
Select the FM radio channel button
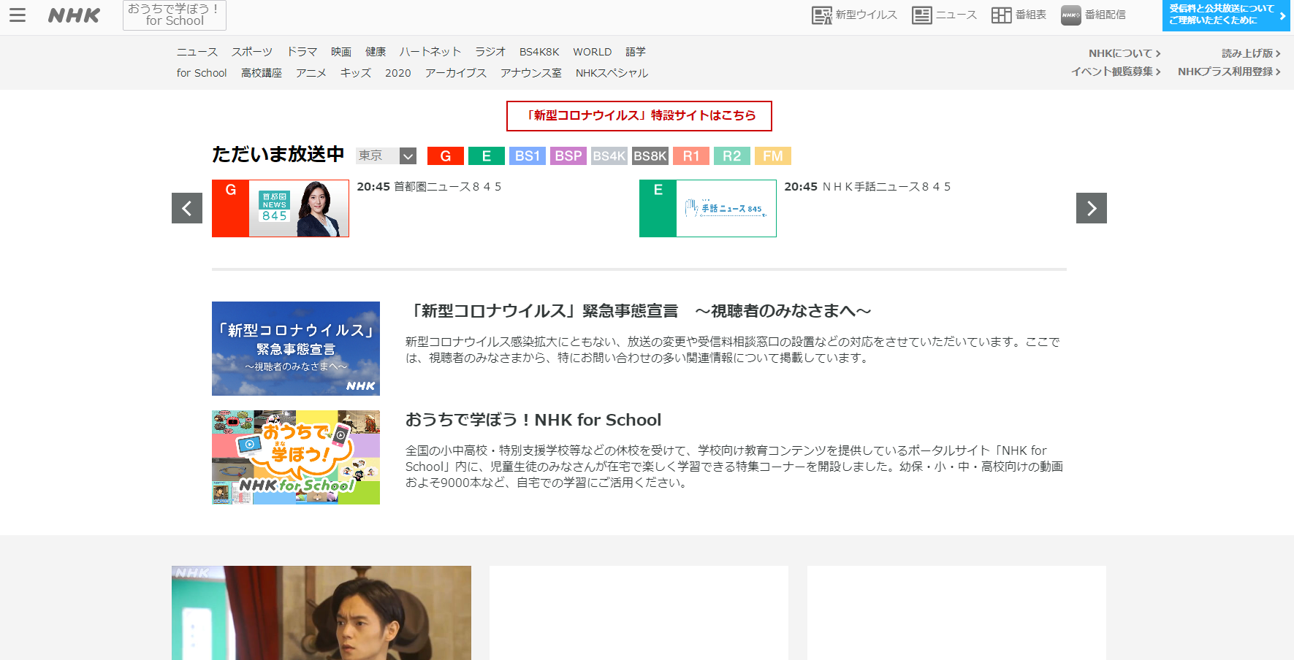[x=773, y=156]
